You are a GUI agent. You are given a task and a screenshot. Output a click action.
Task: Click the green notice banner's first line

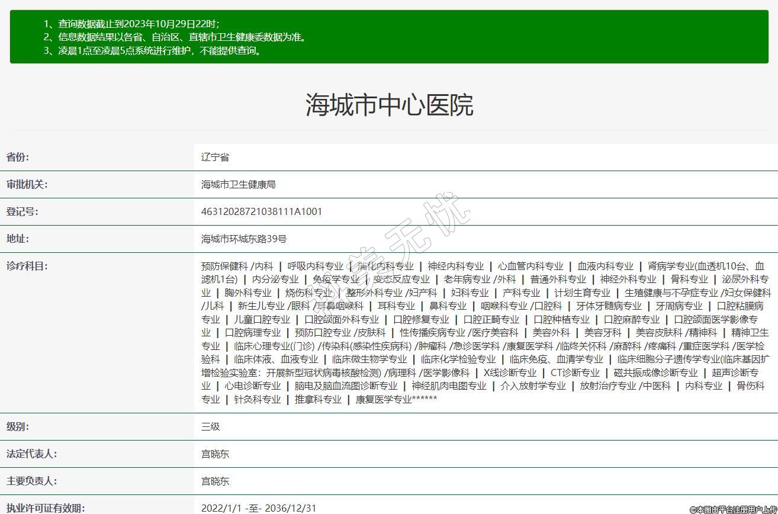point(131,24)
